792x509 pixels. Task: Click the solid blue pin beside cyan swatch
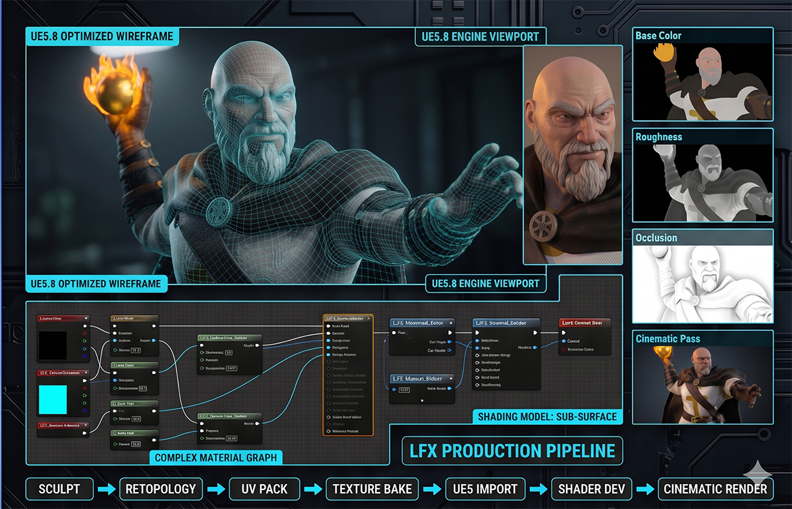[85, 411]
